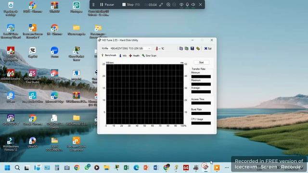The width and height of the screenshot is (308, 173).
Task: Zoom out with recorder magnifier minus
Action: tap(174, 4)
